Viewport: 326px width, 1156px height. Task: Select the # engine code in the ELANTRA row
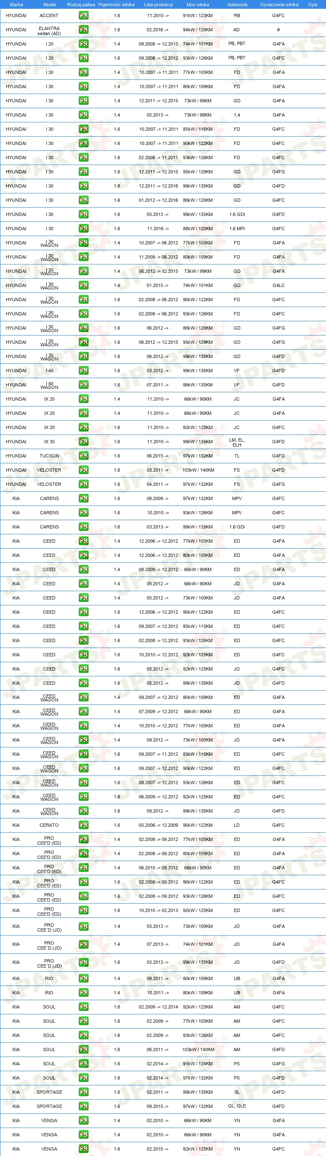point(278,30)
